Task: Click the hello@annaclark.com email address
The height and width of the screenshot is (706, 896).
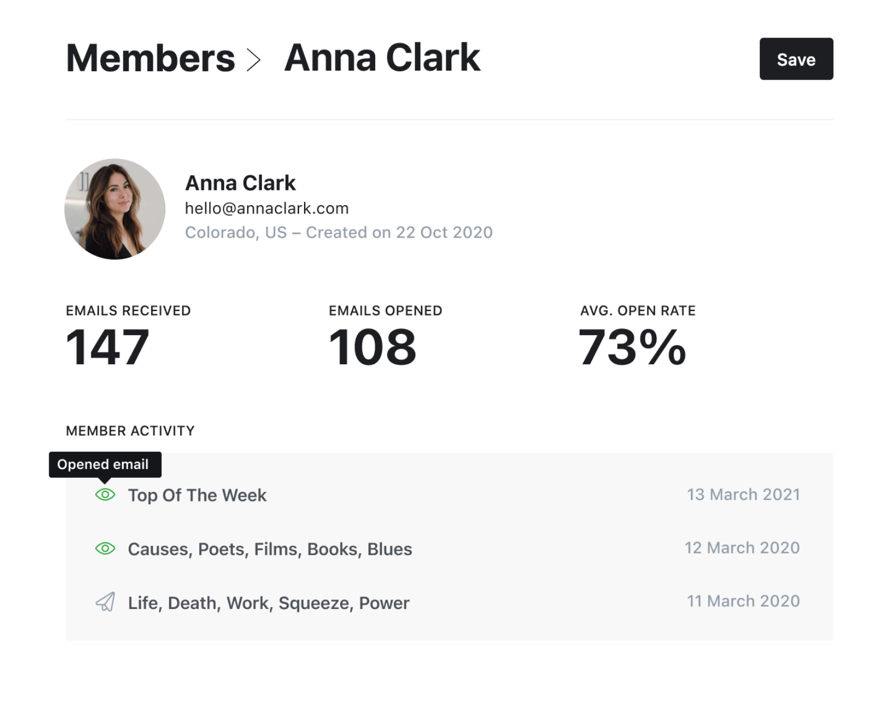Action: [x=267, y=208]
